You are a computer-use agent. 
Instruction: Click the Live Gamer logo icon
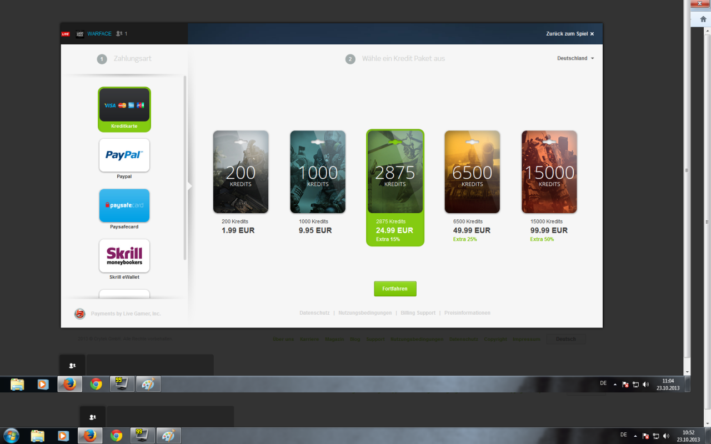coord(80,314)
